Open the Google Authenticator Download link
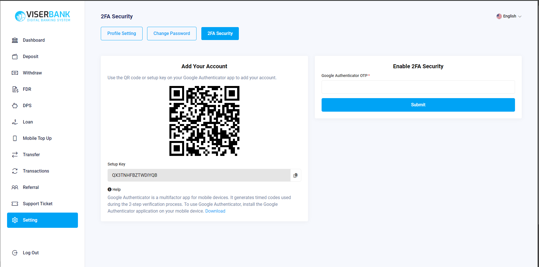 click(x=215, y=211)
